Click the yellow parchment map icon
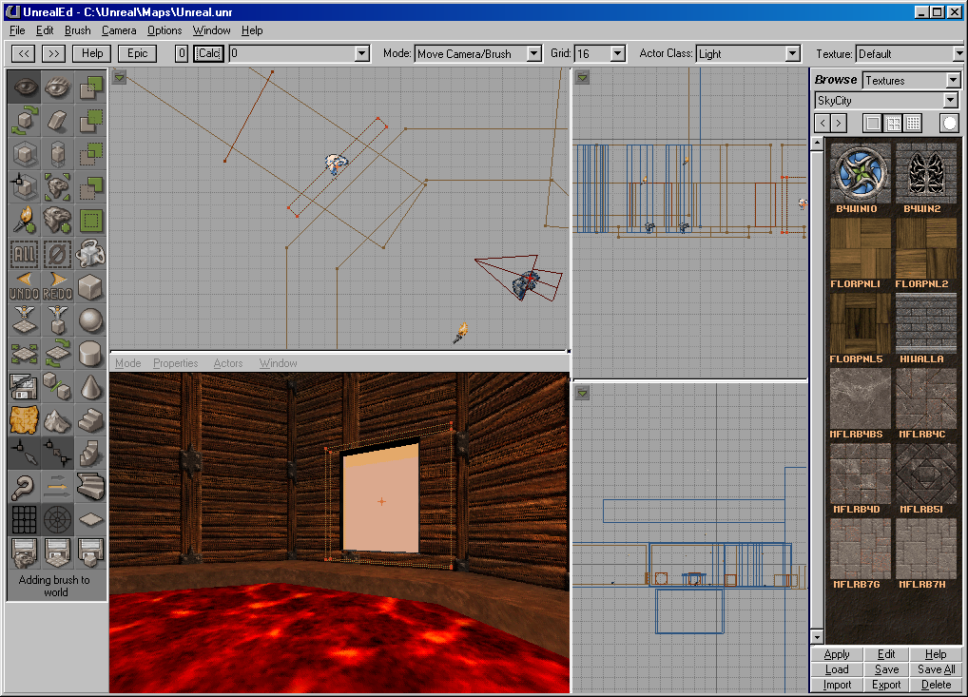The height and width of the screenshot is (697, 968). (x=25, y=420)
